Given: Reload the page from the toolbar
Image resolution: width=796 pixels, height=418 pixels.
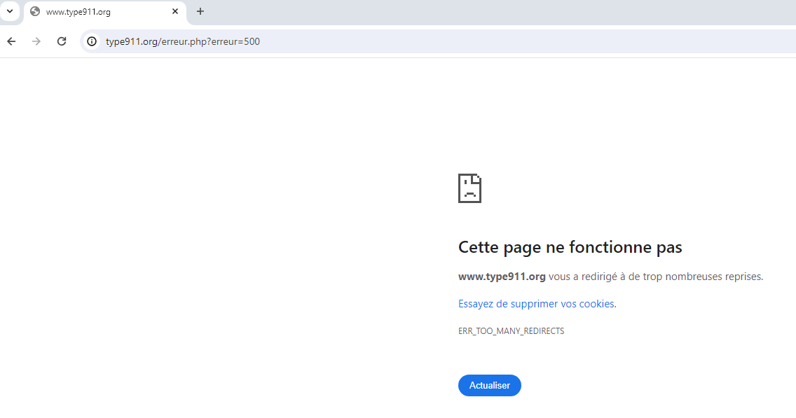Looking at the screenshot, I should tap(62, 41).
